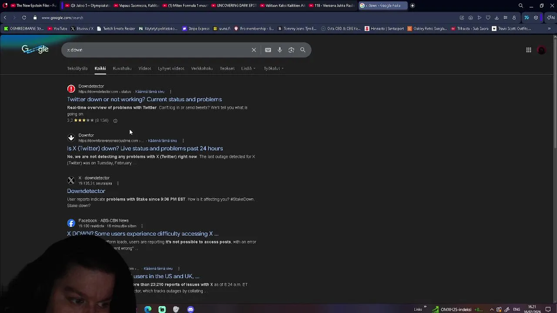The image size is (557, 313).
Task: Expand the Työkalut tools dropdown
Action: pyautogui.click(x=274, y=68)
